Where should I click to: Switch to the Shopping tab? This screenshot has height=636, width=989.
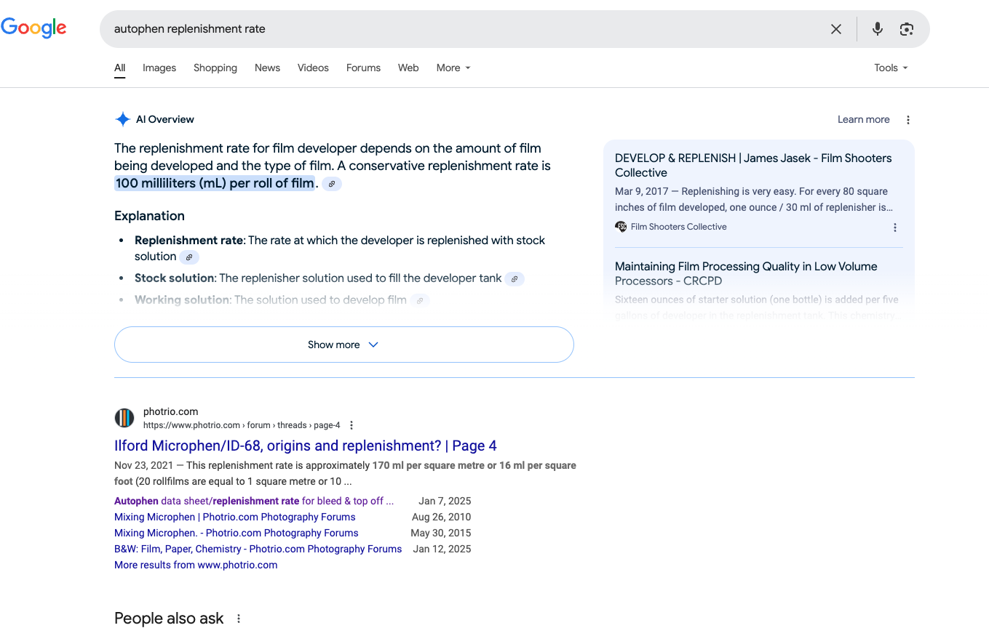(215, 68)
